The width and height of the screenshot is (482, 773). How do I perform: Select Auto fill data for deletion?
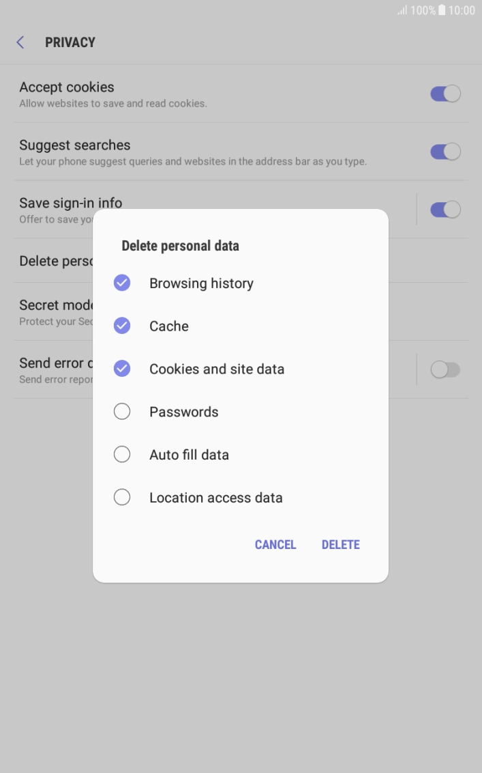(122, 454)
